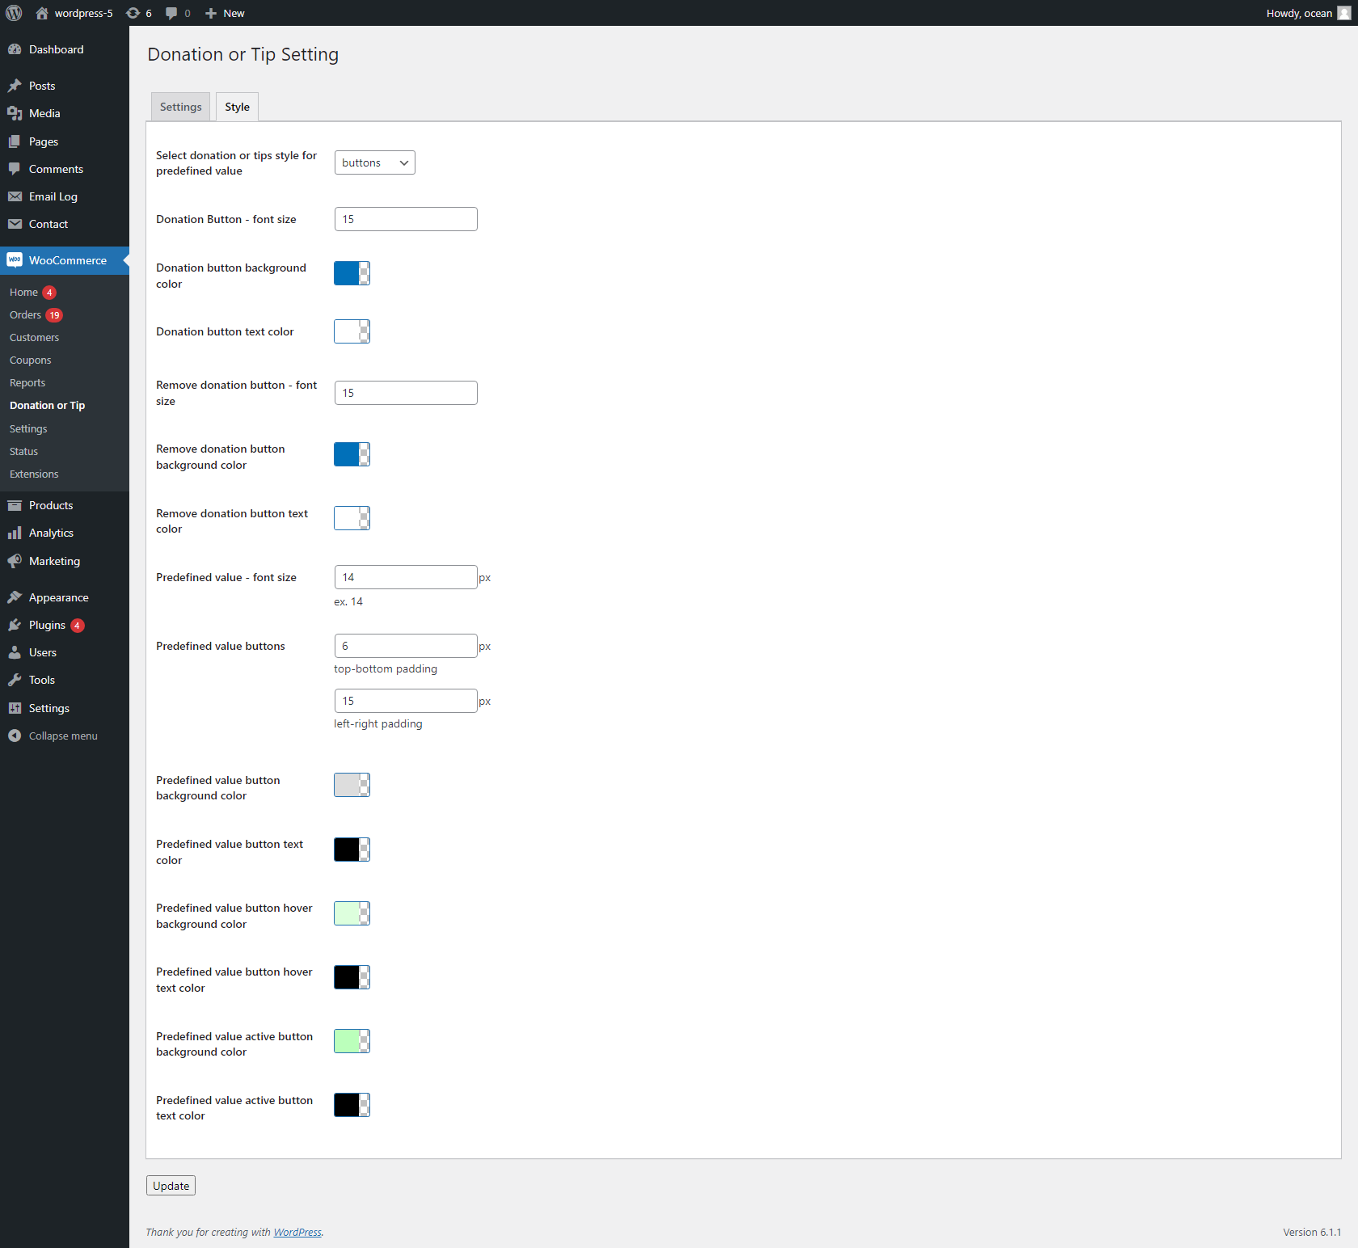Image resolution: width=1358 pixels, height=1248 pixels.
Task: Select the Style tab
Action: [x=236, y=106]
